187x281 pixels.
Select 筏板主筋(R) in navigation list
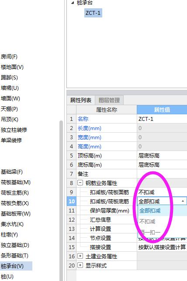[15, 193]
